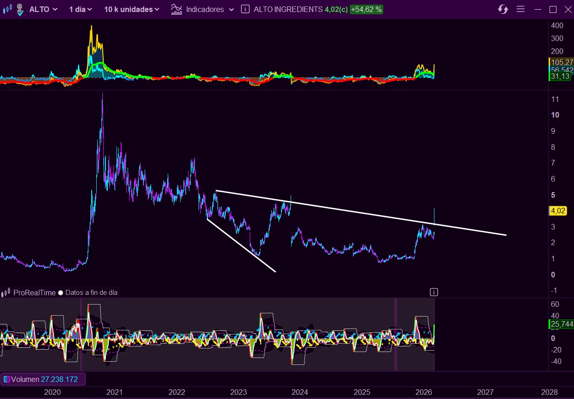Open the '10 k unidades' history dropdown
574x399 pixels.
tap(132, 9)
